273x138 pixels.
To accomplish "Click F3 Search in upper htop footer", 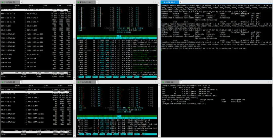I will tap(95, 77).
